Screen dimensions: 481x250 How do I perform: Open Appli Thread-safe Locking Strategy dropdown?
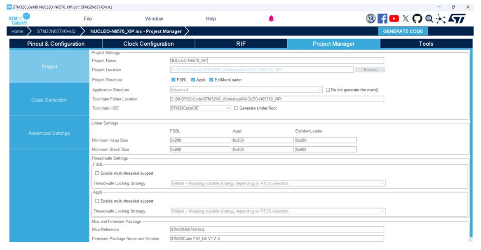tap(278, 211)
